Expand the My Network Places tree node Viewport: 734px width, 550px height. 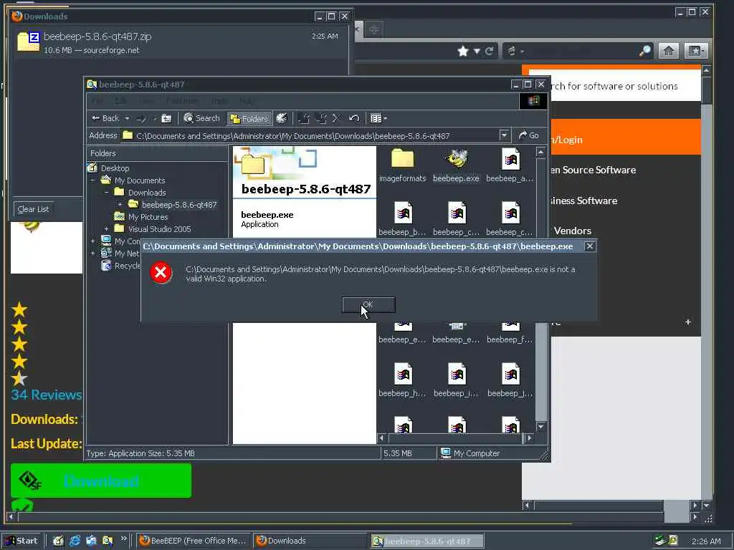92,254
